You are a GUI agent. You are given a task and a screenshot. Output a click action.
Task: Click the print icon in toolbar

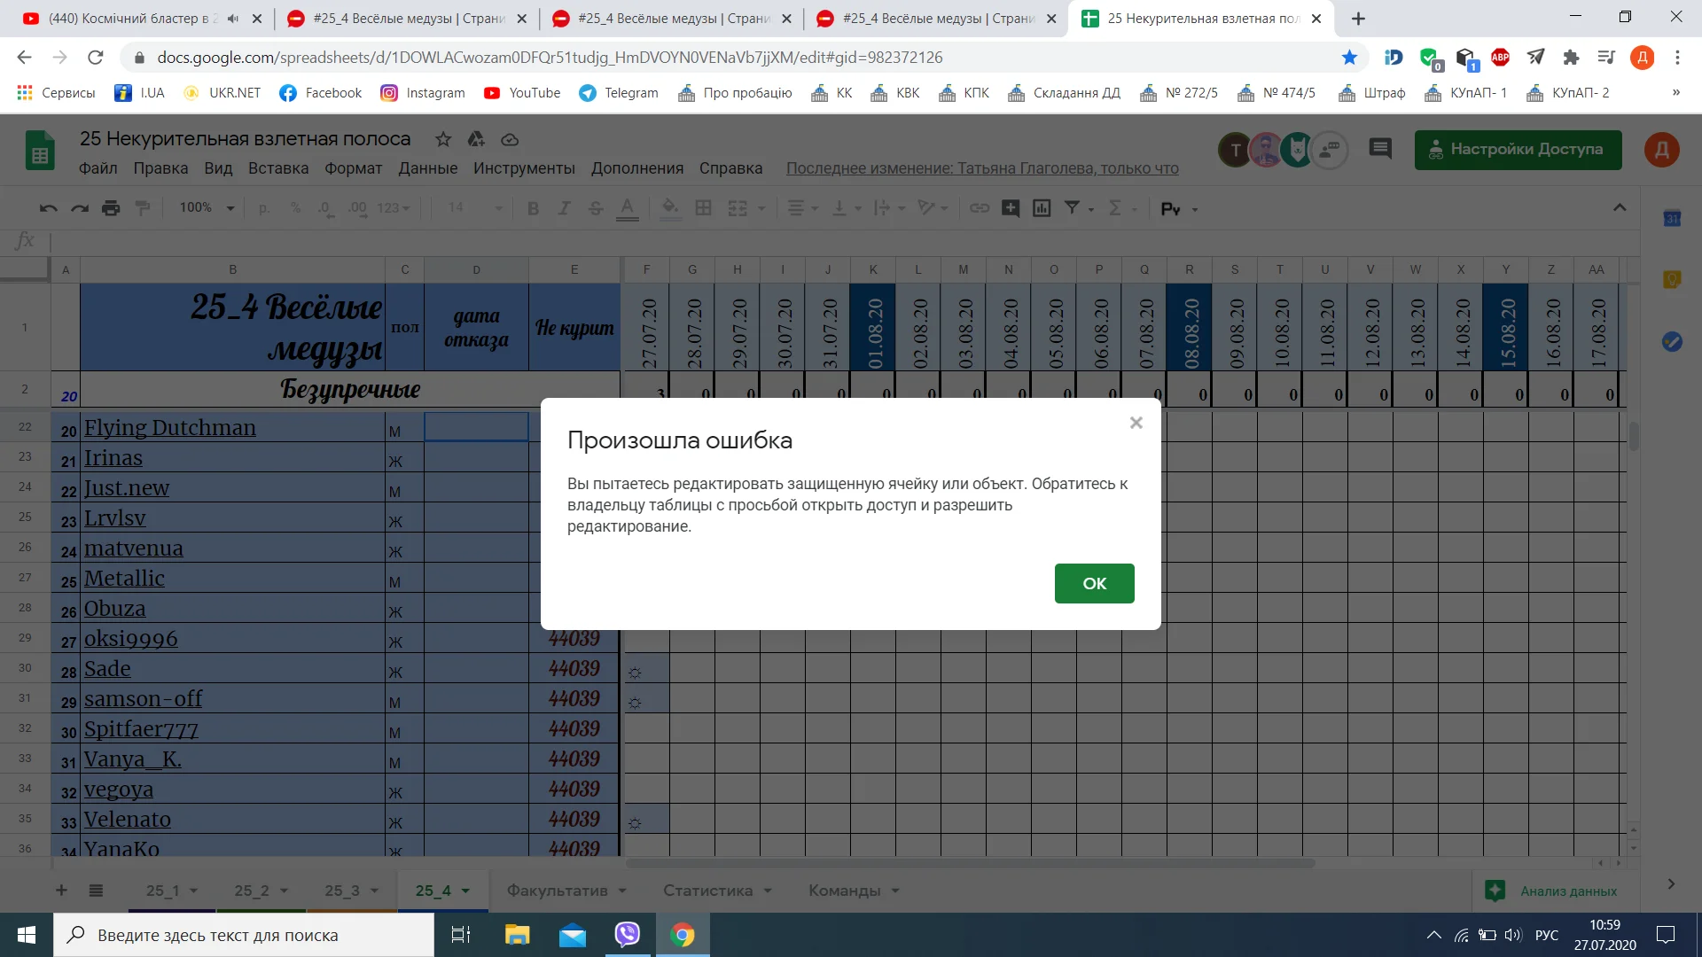(111, 208)
